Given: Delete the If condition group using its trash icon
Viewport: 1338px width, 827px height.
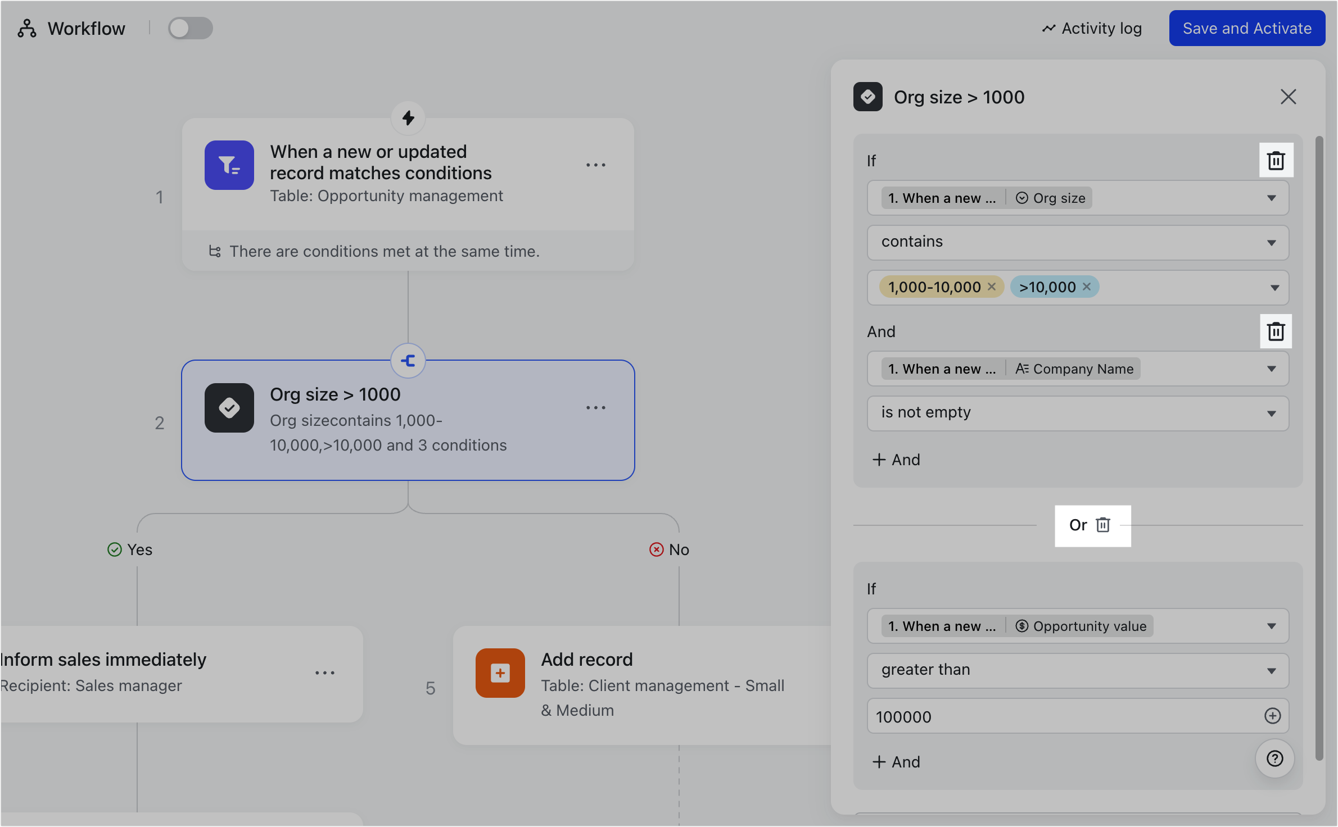Looking at the screenshot, I should 1275,161.
